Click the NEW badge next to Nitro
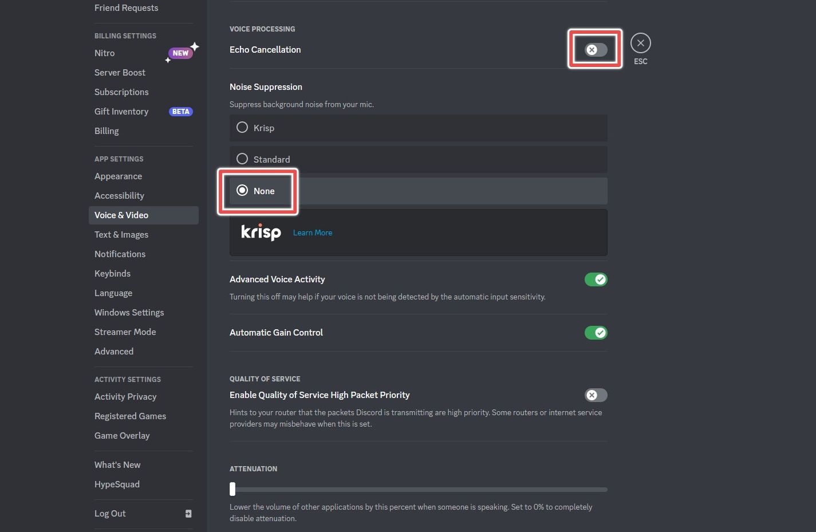The width and height of the screenshot is (816, 532). [x=180, y=53]
